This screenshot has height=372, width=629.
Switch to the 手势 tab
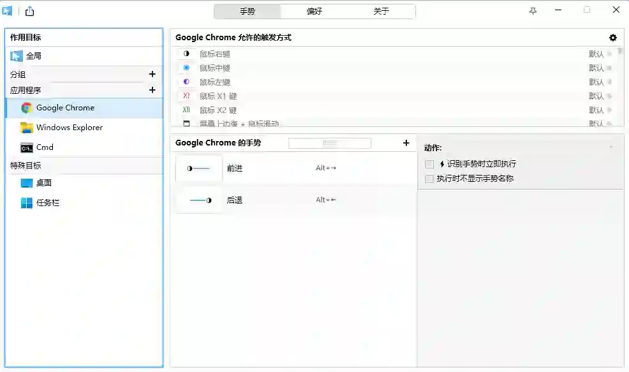[x=247, y=11]
